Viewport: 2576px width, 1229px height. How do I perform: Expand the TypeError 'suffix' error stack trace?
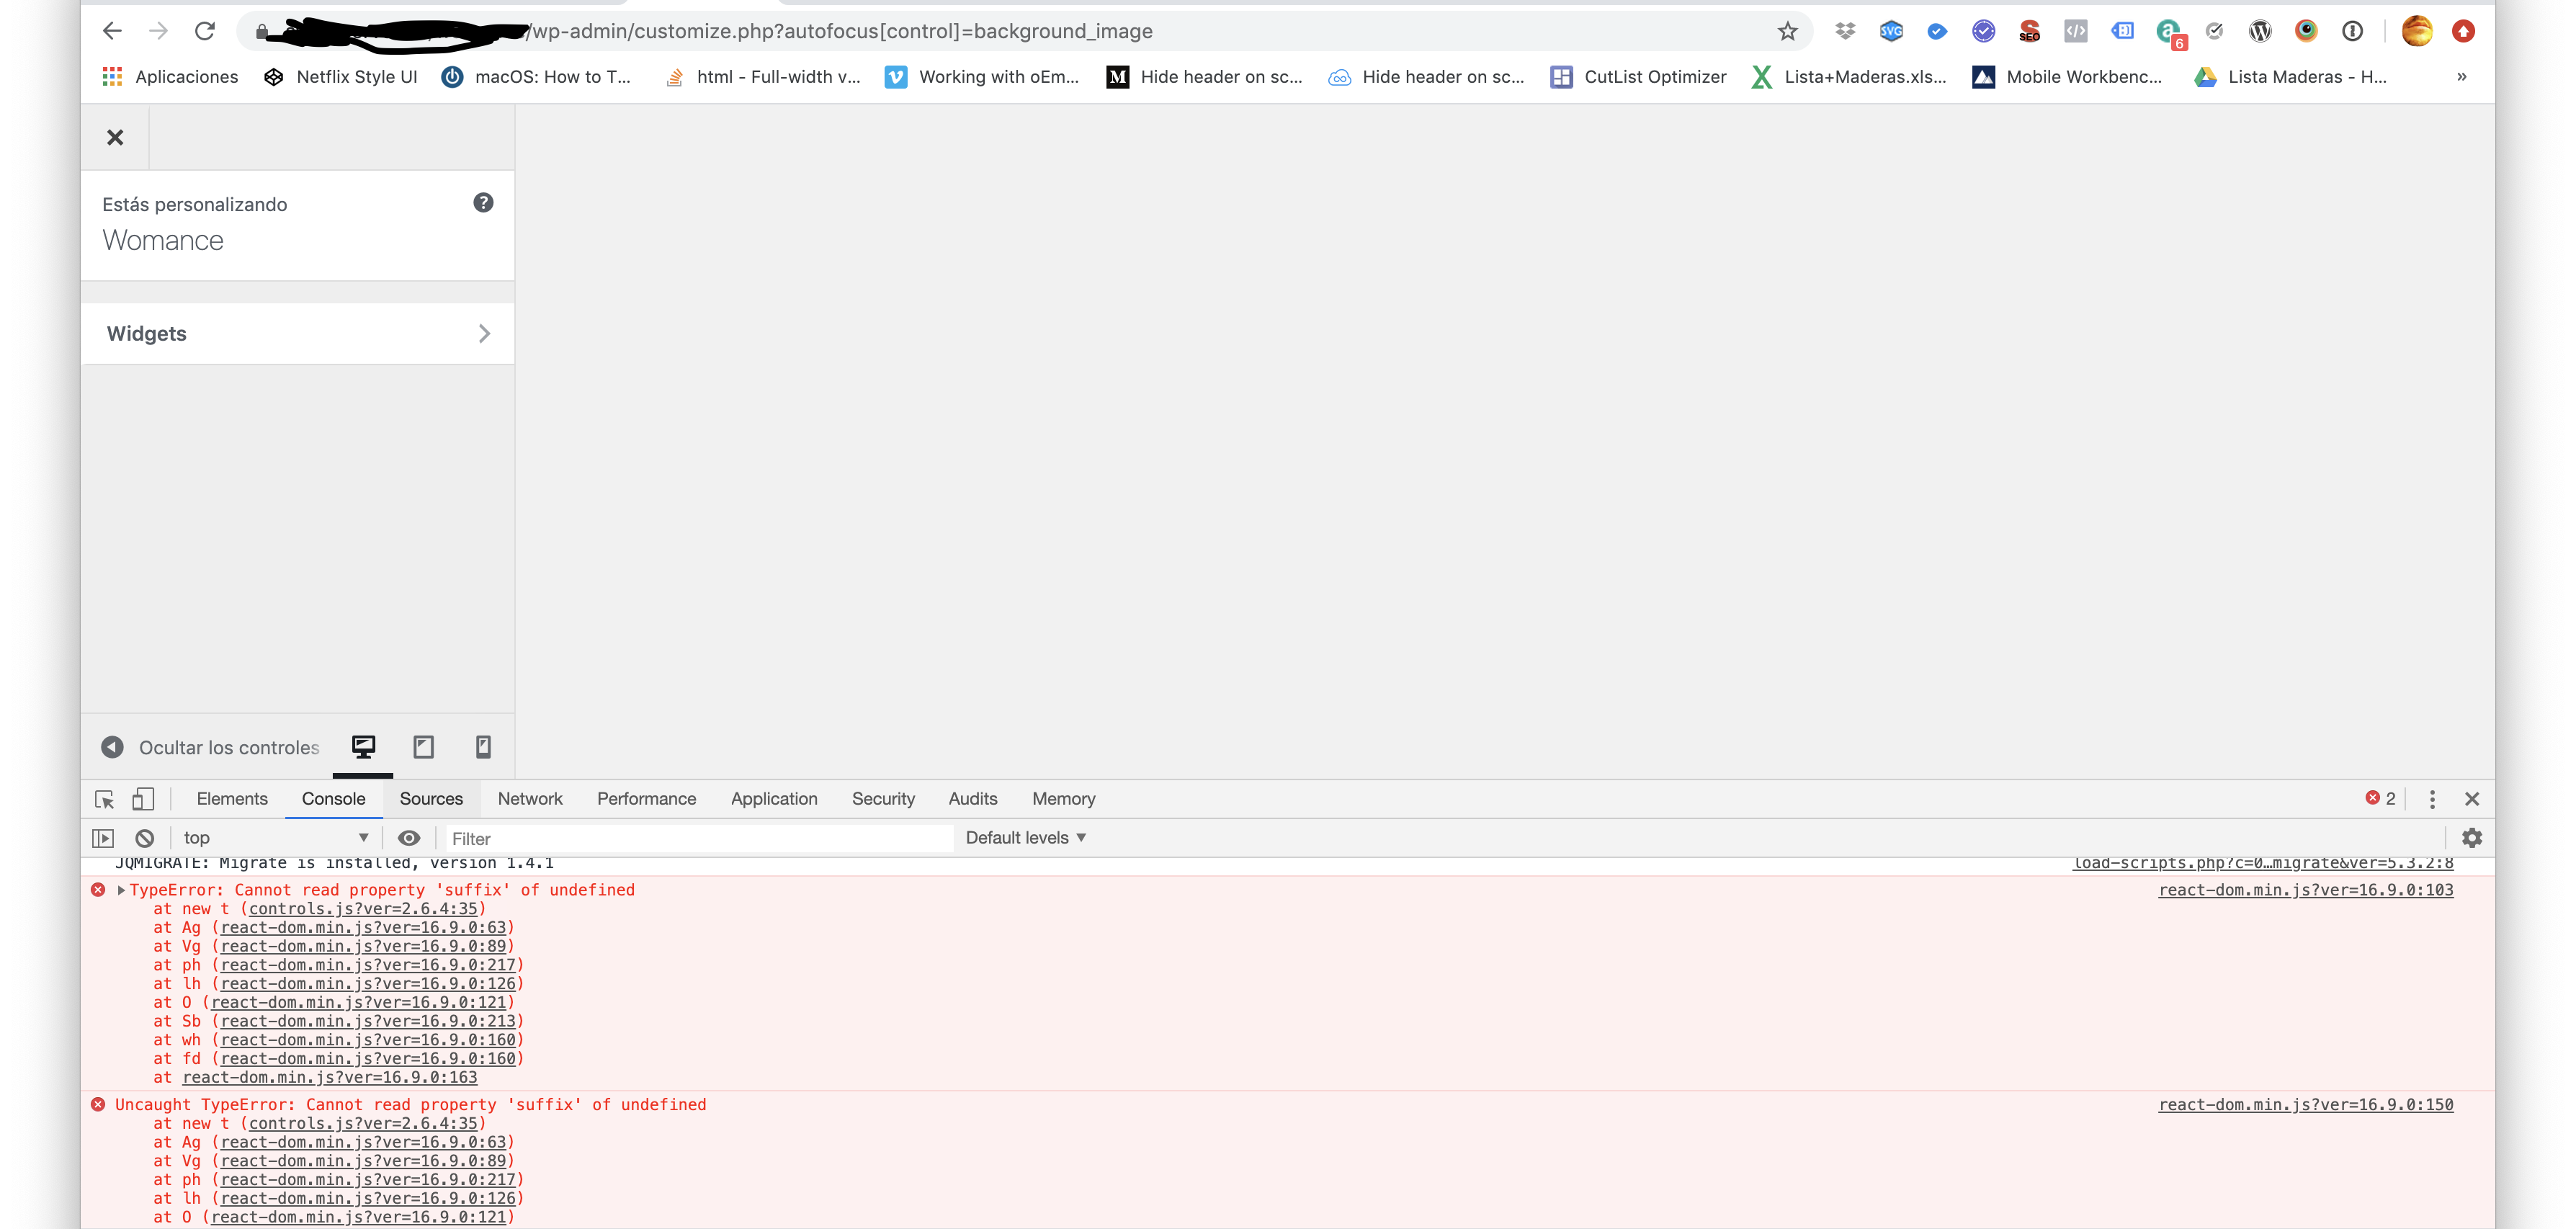point(122,889)
